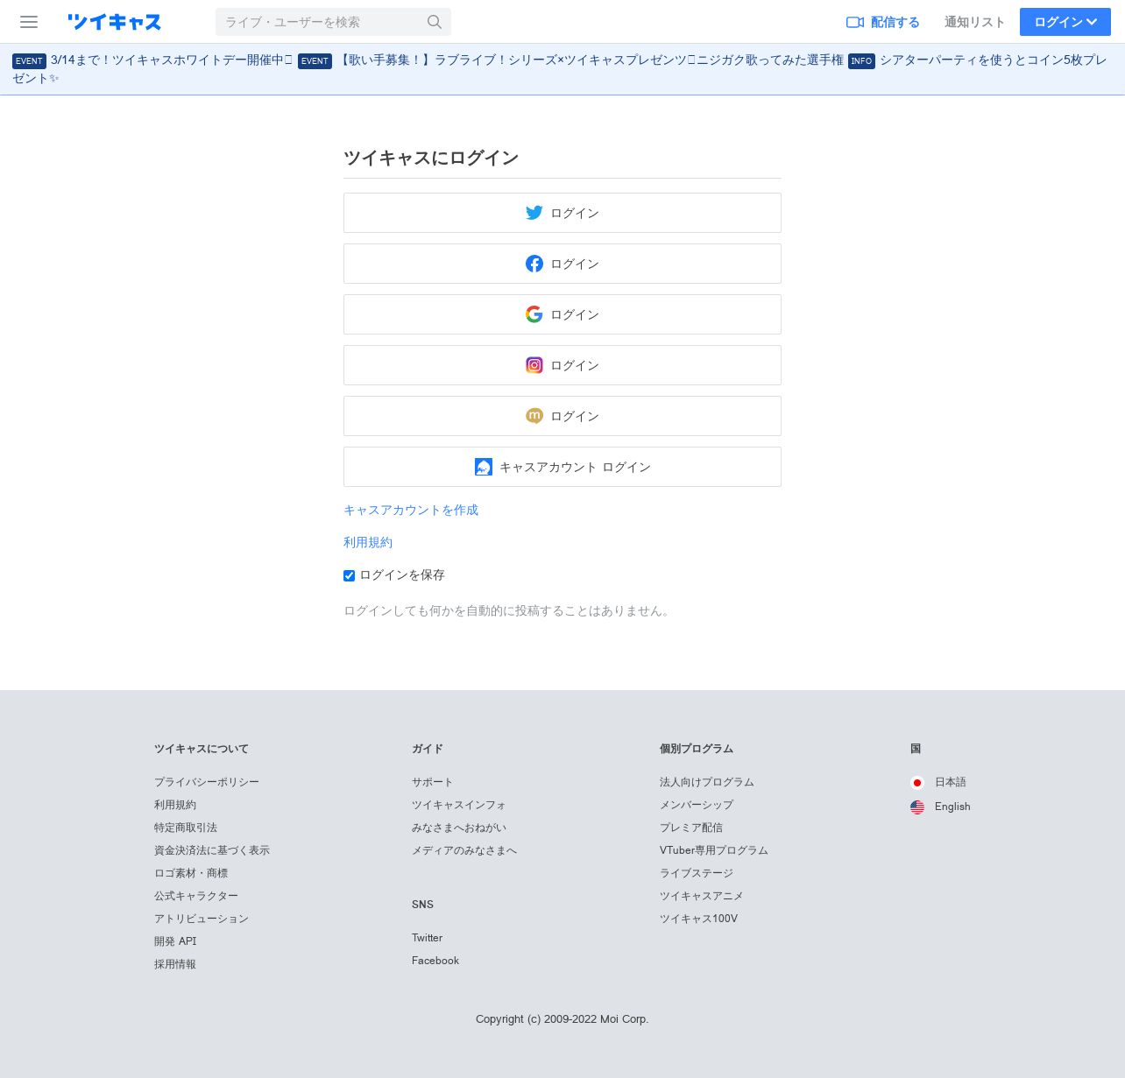1125x1078 pixels.
Task: Open 公式キャラクター footer link
Action: pyautogui.click(x=196, y=896)
